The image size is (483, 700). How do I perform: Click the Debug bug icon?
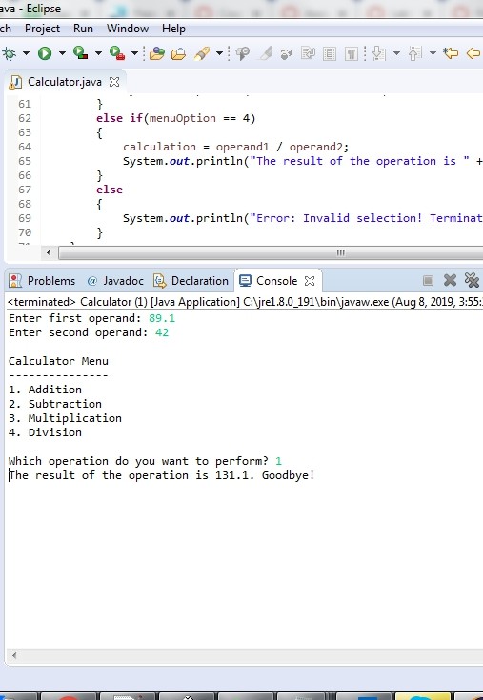pos(8,53)
